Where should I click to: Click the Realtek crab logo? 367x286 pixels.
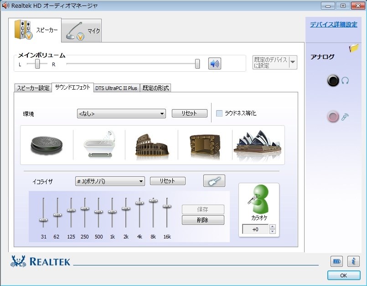point(18,261)
